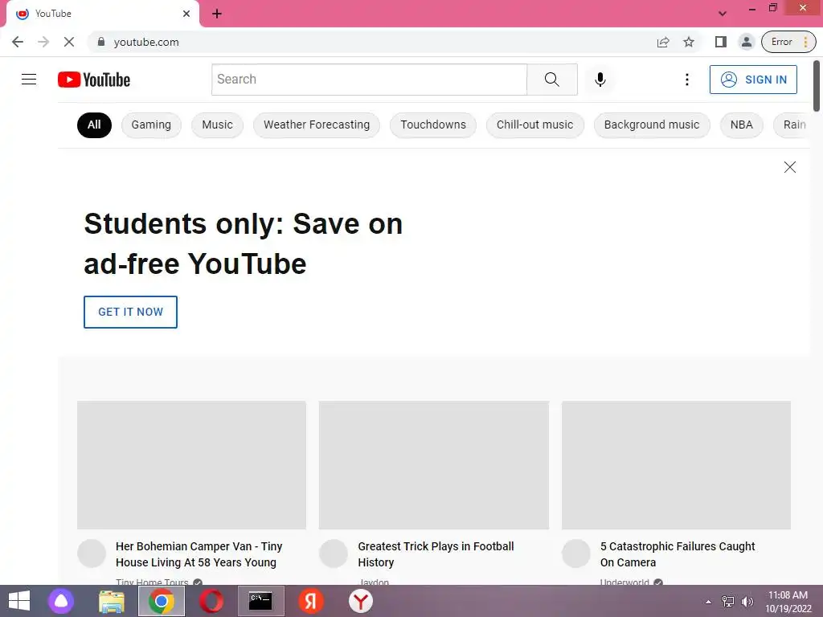Stop loading the page
823x617 pixels.
69,42
